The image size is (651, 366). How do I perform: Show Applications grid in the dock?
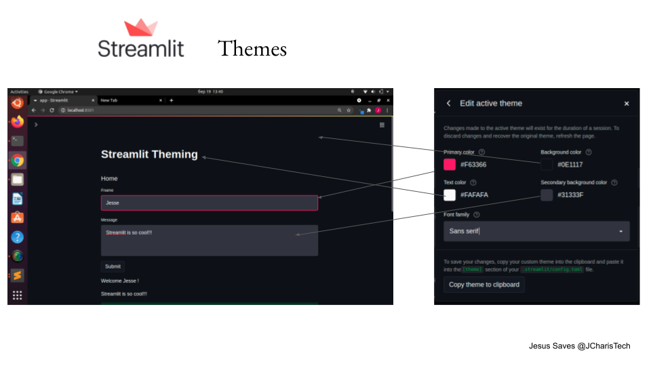point(18,295)
